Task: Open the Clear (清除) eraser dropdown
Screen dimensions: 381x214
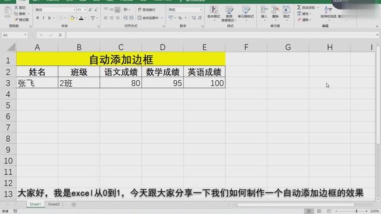Action: point(304,20)
